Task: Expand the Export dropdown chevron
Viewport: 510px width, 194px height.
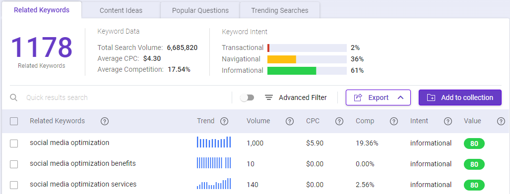Action: 400,97
